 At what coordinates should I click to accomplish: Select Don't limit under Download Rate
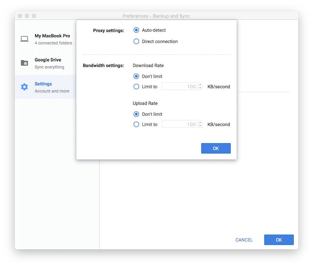pos(136,77)
